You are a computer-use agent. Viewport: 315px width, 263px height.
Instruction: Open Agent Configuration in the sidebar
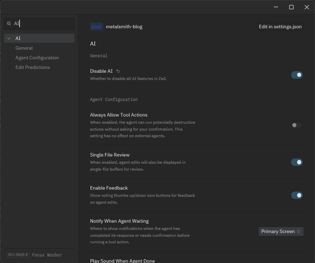[x=37, y=58]
